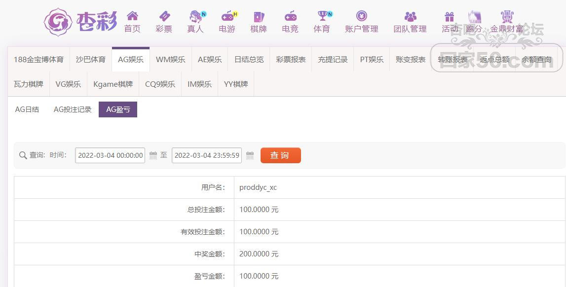Open the 余额查询 tab
Viewport: 566px width, 287px height.
536,60
